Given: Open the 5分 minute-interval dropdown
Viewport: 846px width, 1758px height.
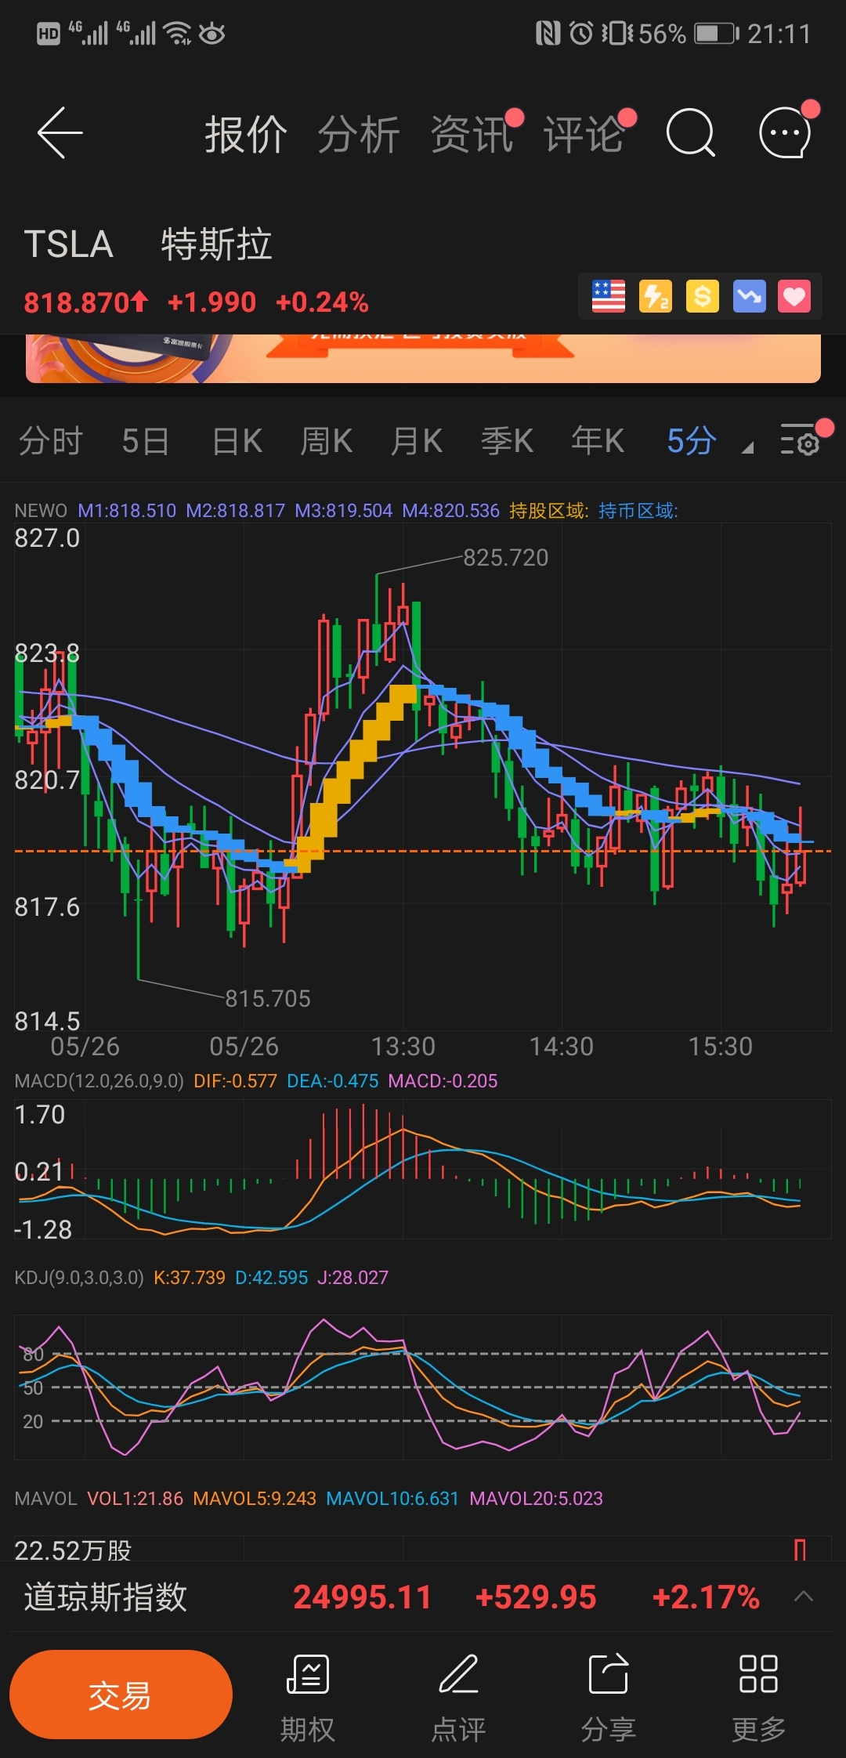Looking at the screenshot, I should point(710,441).
